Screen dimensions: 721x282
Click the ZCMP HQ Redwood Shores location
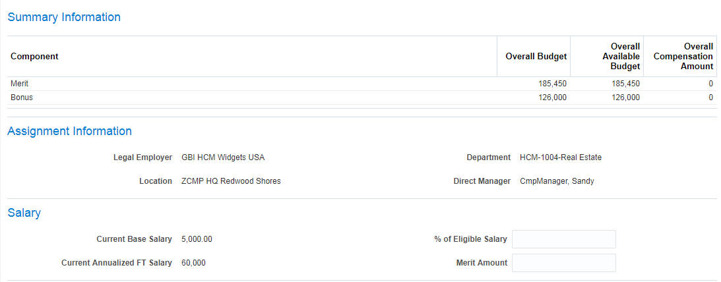231,181
